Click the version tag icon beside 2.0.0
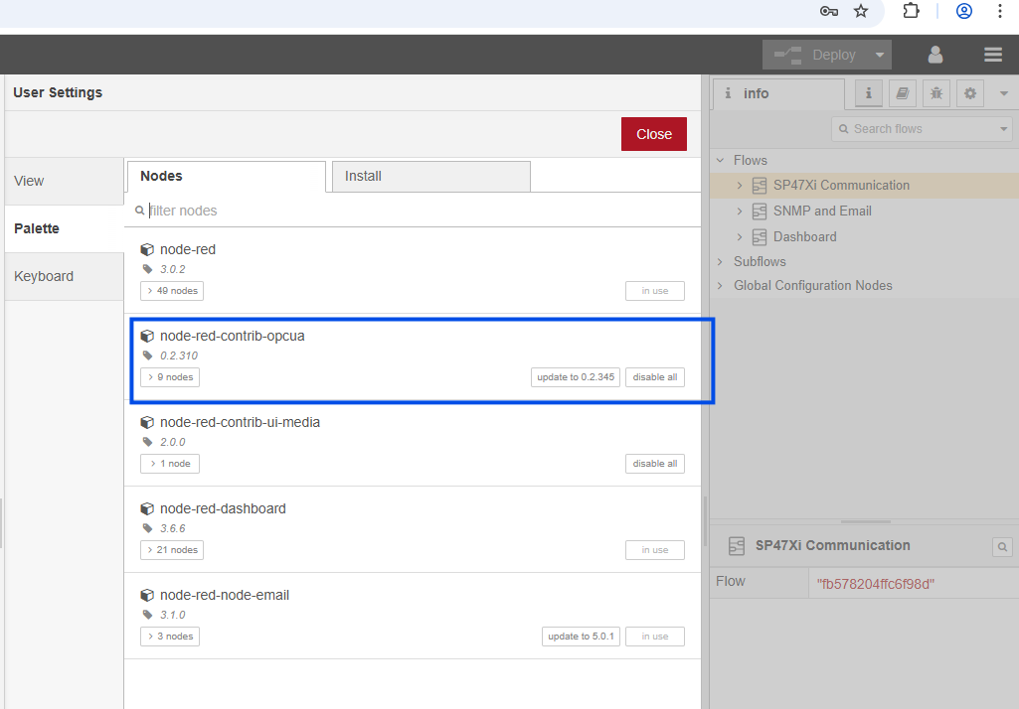 (147, 442)
